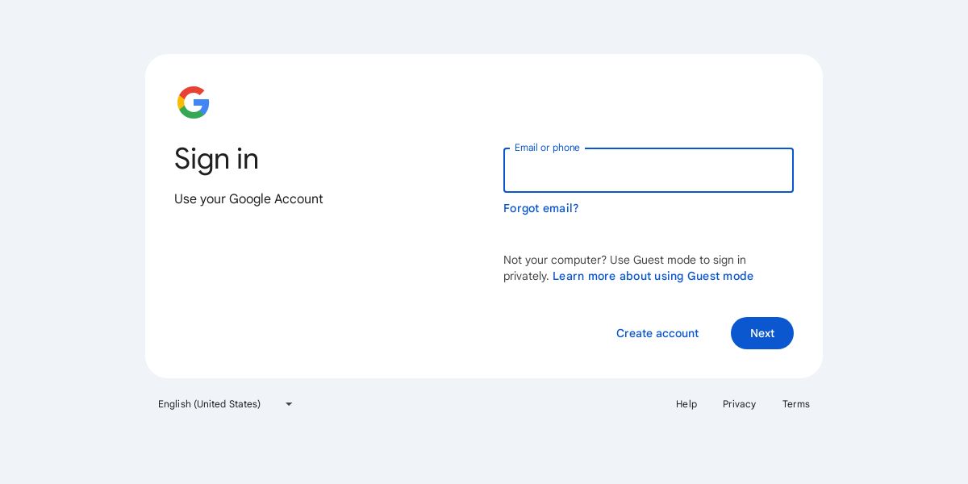Click the word Google in the subtitle
This screenshot has height=484, width=968.
click(249, 199)
